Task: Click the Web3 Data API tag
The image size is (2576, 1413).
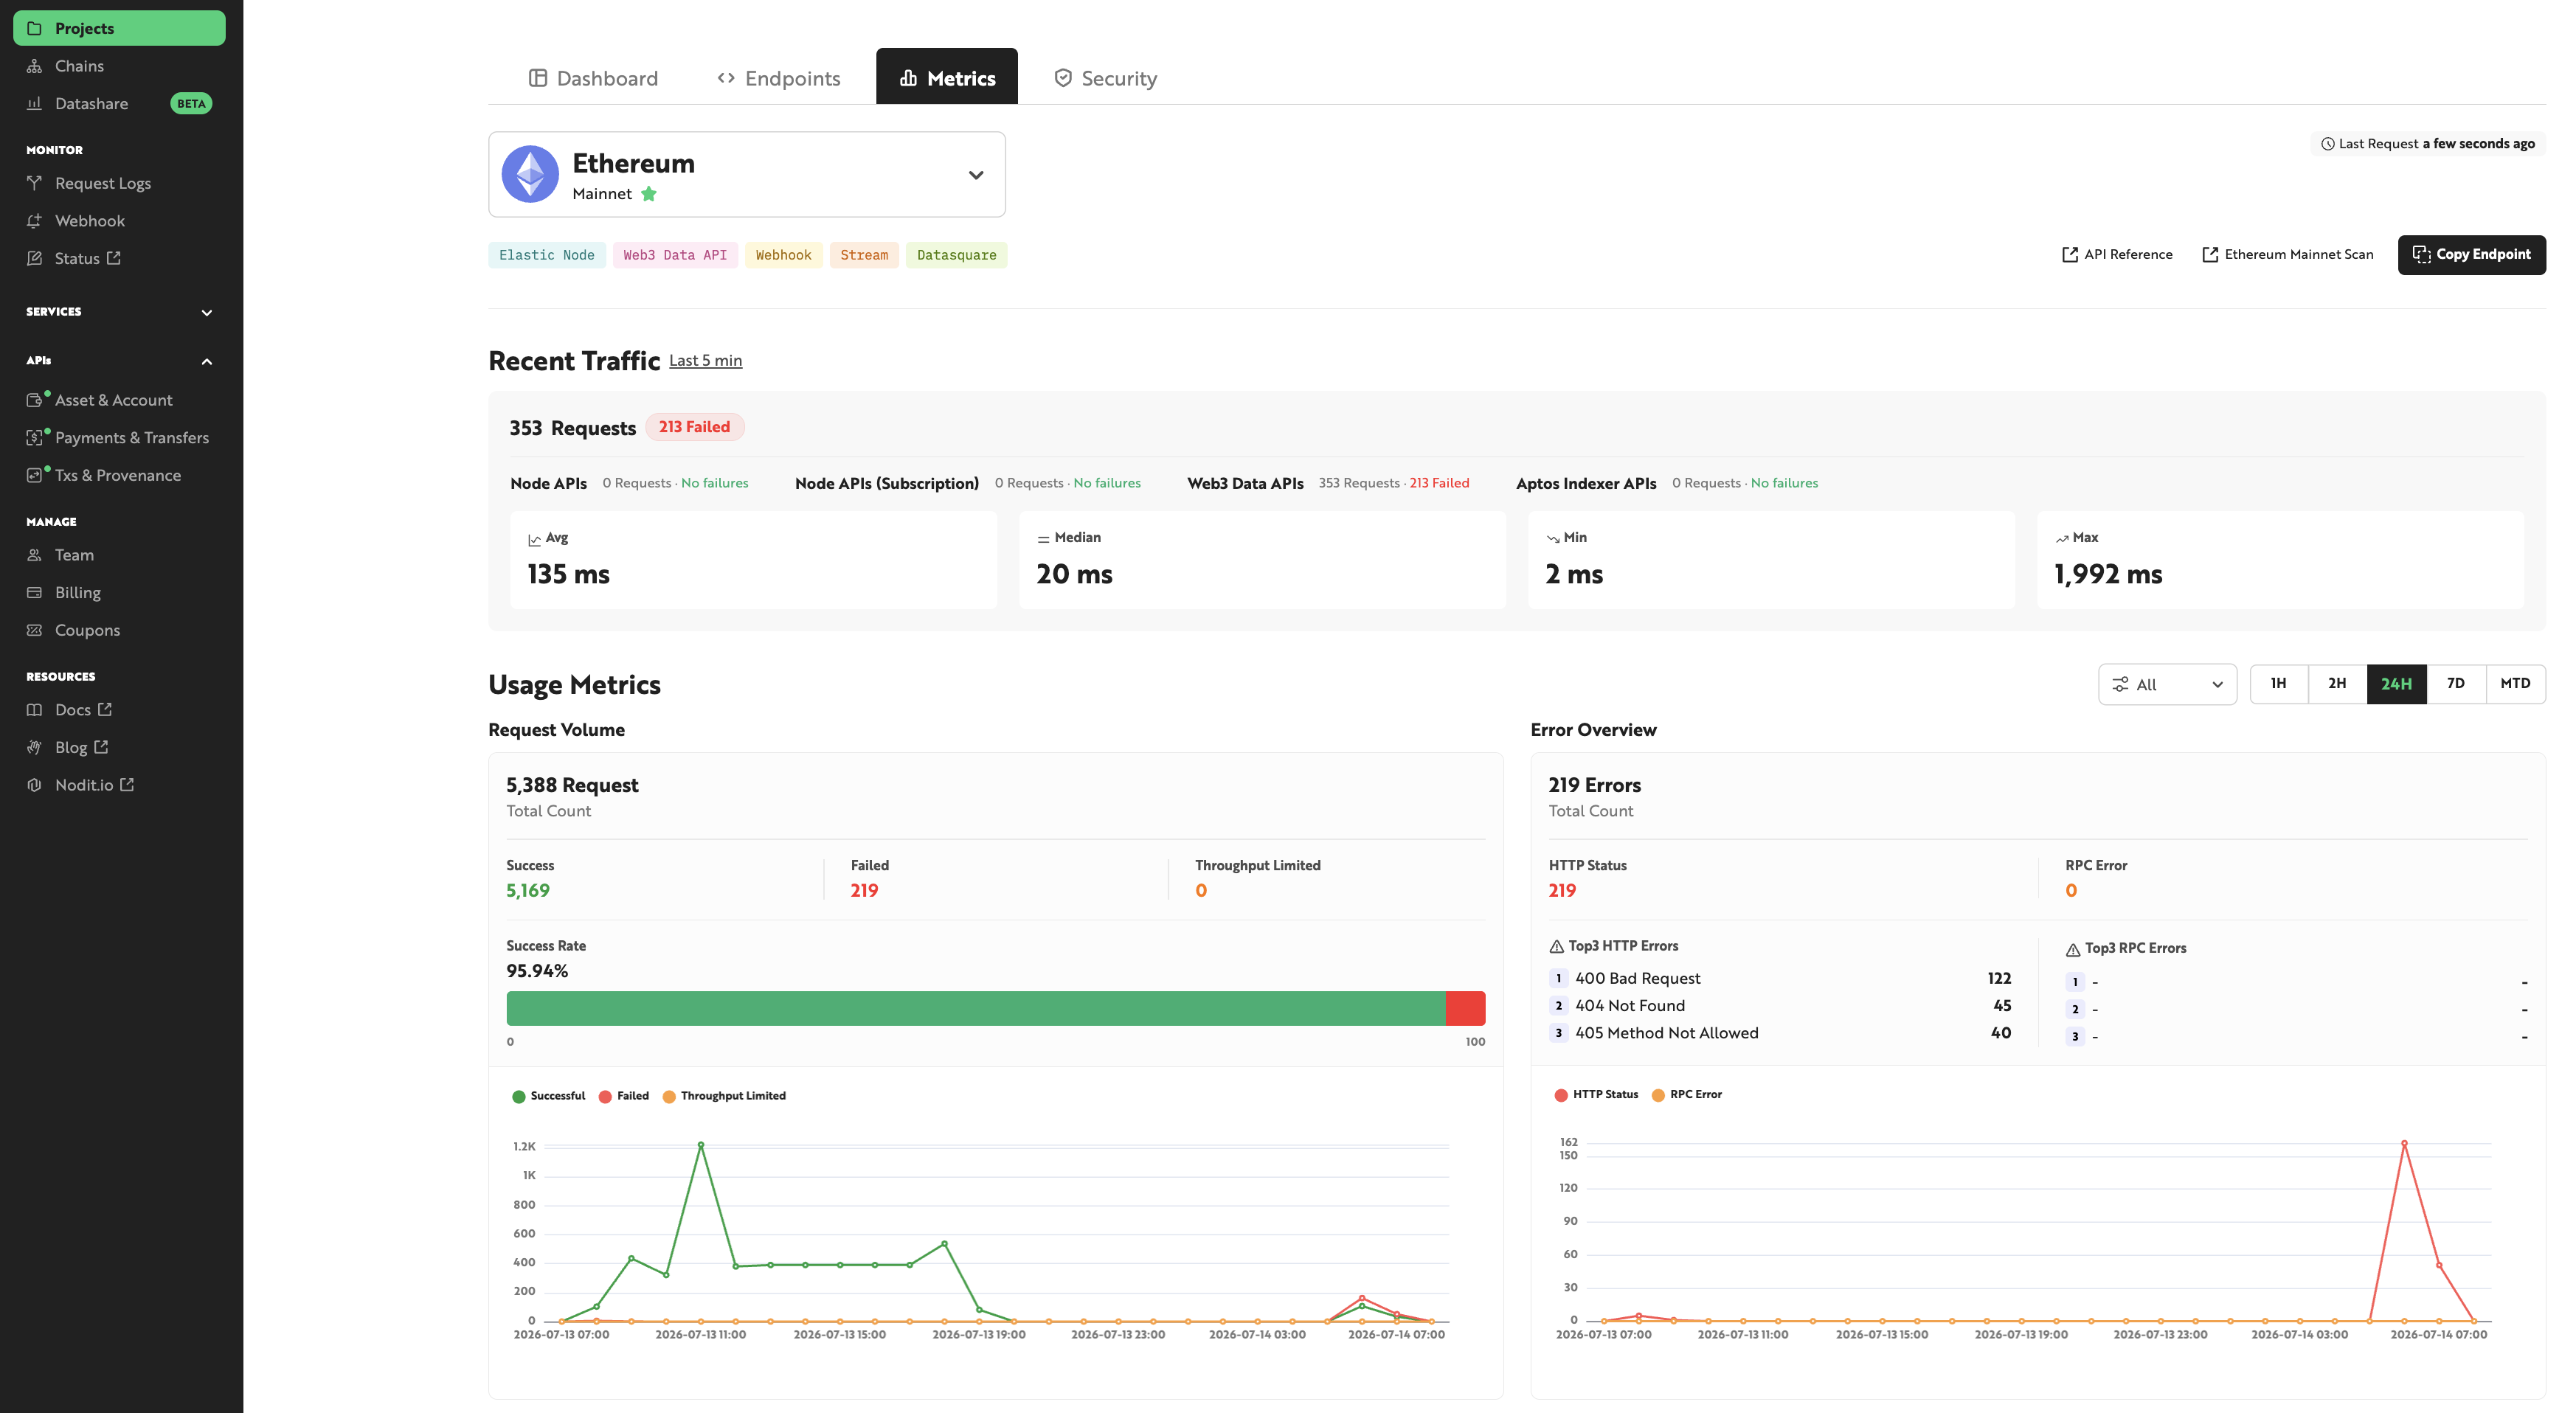Action: point(675,255)
